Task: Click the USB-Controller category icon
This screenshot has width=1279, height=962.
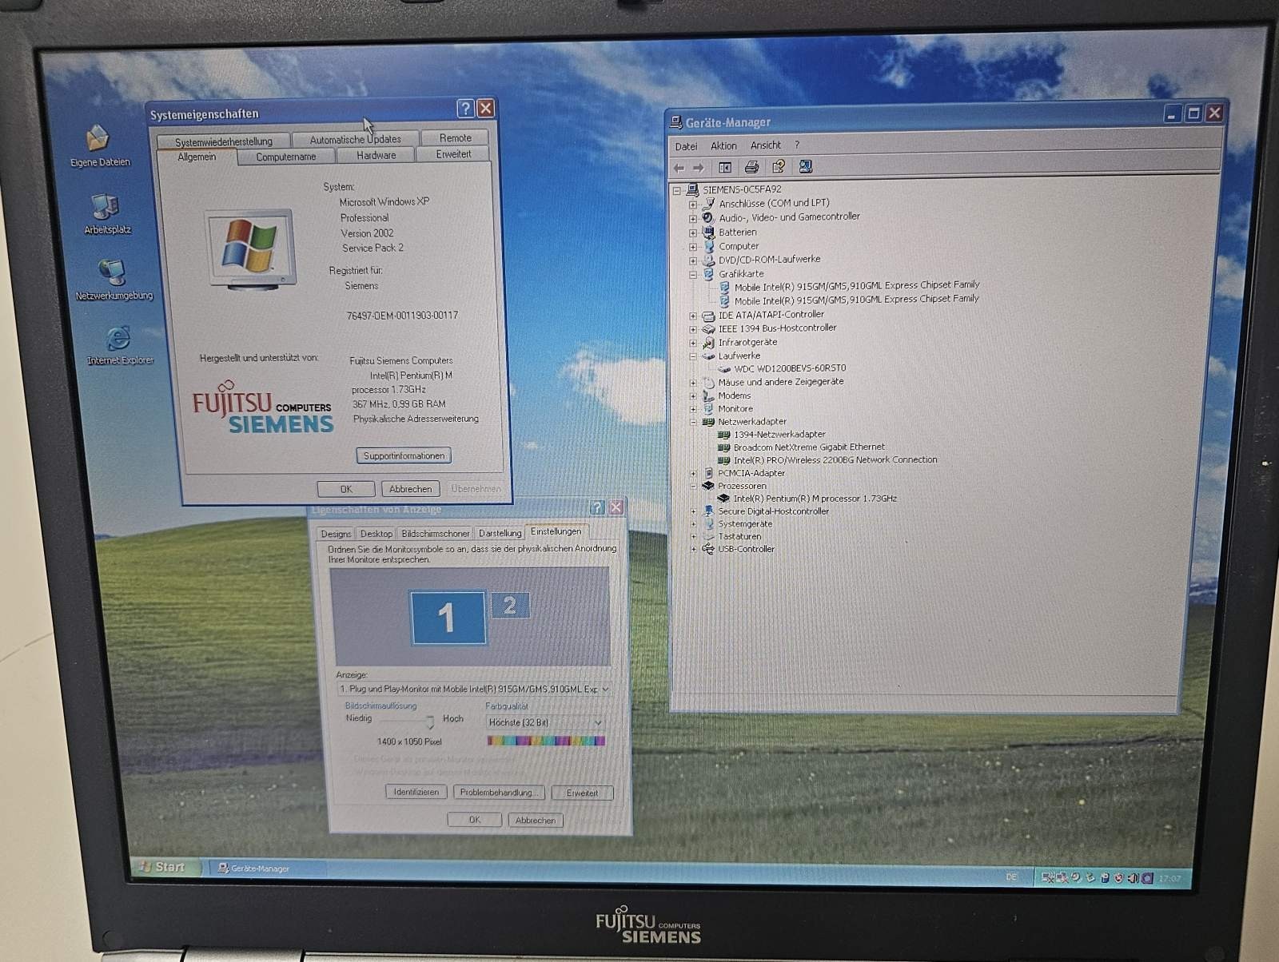Action: tap(707, 549)
